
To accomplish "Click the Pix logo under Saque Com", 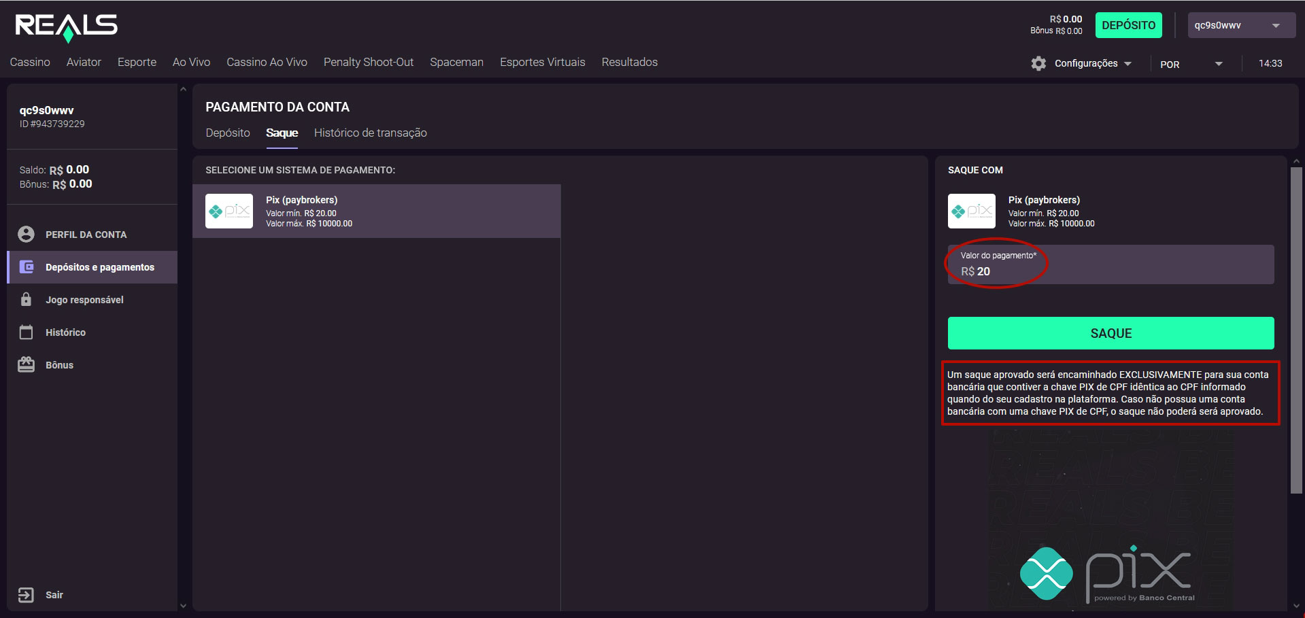I will coord(972,211).
